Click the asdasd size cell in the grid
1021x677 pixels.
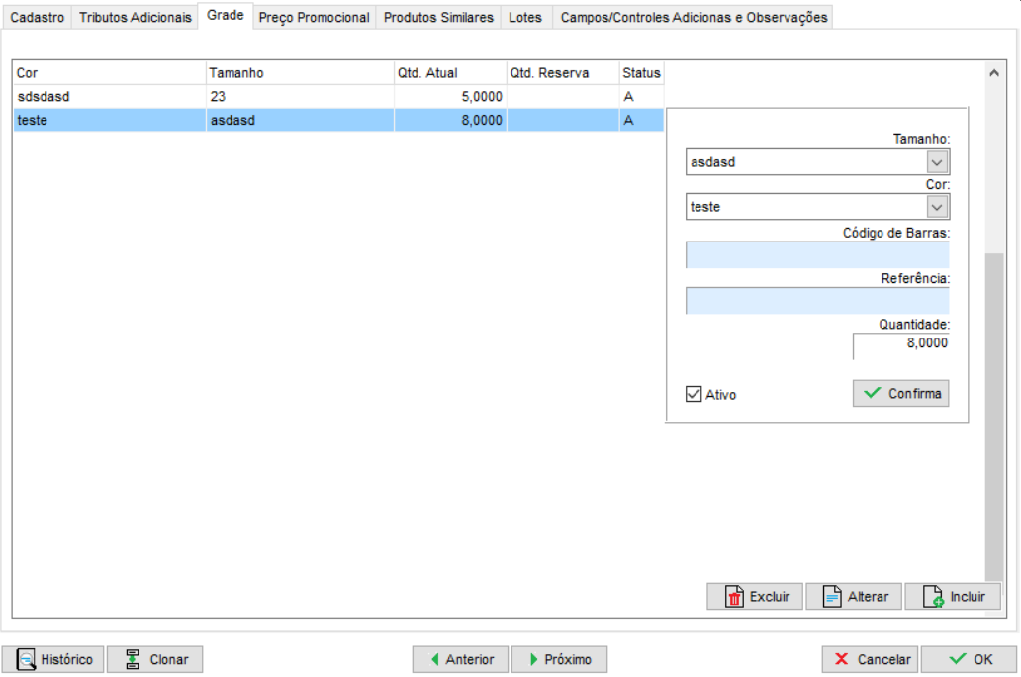coord(300,120)
